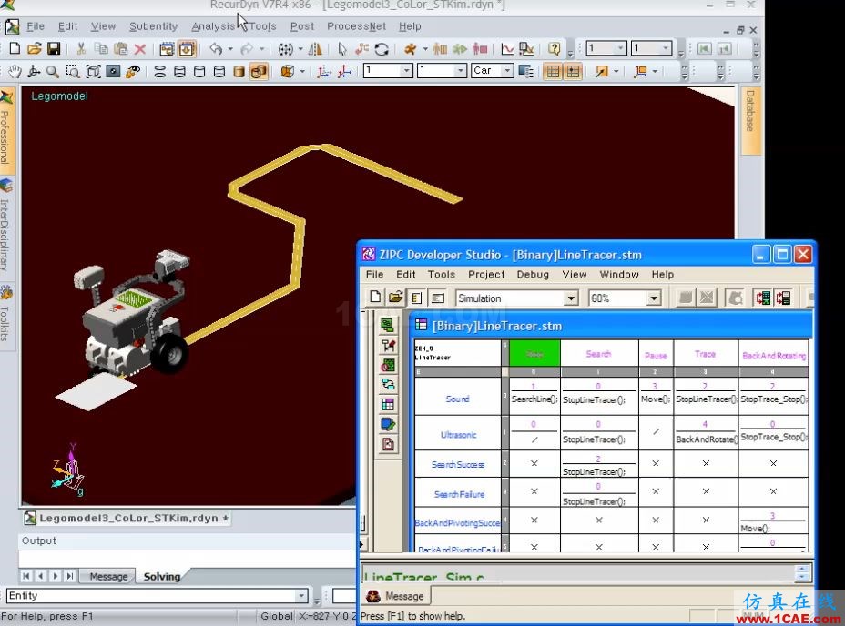Open the Simulation mode dropdown

coord(571,298)
